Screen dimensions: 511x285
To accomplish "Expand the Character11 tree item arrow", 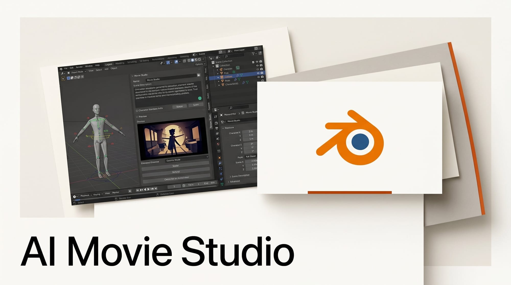I will (219, 85).
